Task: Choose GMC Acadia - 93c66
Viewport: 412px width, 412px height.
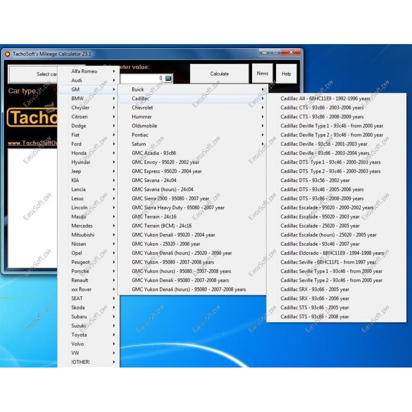Action: 192,153
